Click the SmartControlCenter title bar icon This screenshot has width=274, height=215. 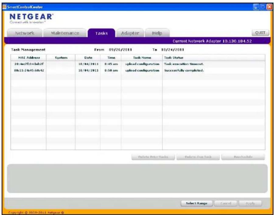click(4, 7)
